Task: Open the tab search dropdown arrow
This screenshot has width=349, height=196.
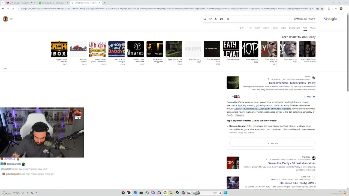Action: point(3,3)
